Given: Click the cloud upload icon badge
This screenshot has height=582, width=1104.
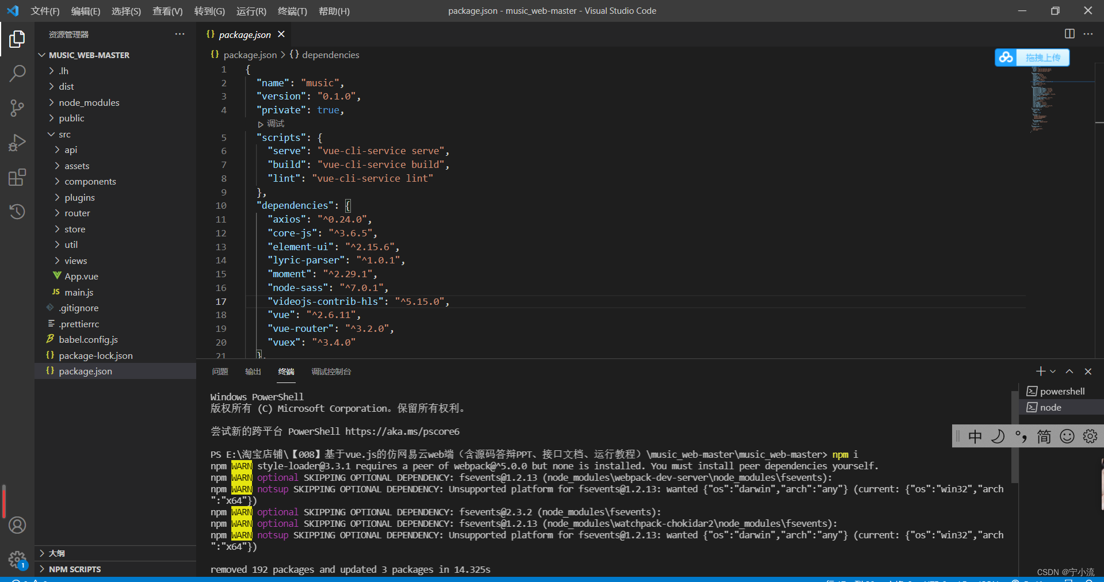Looking at the screenshot, I should pos(1006,58).
